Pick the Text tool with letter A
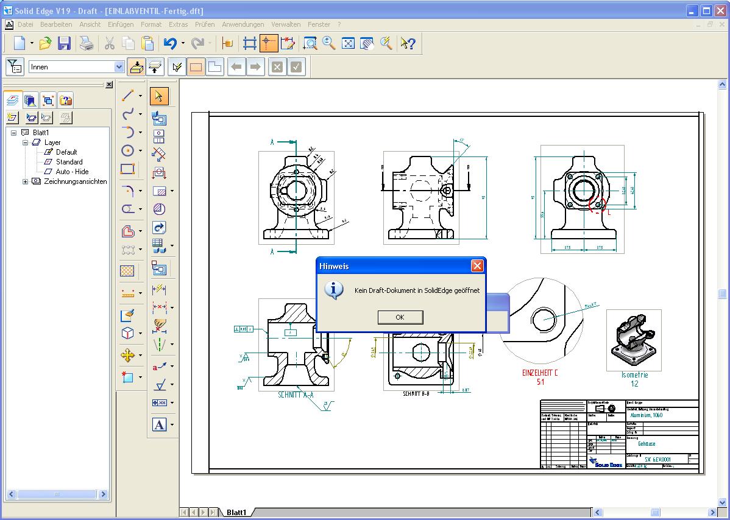The width and height of the screenshot is (730, 520). point(159,424)
